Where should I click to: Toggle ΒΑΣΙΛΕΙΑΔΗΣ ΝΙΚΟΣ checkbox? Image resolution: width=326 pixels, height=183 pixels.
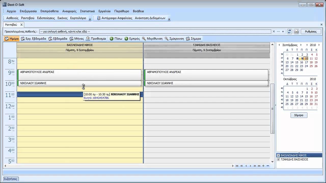click(x=278, y=155)
